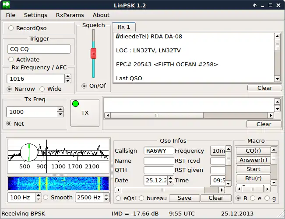This screenshot has width=285, height=219.
Task: Click the TX transmit button
Action: point(85,113)
